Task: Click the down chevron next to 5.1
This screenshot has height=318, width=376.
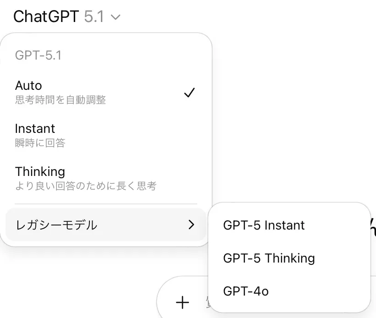Action: [116, 17]
